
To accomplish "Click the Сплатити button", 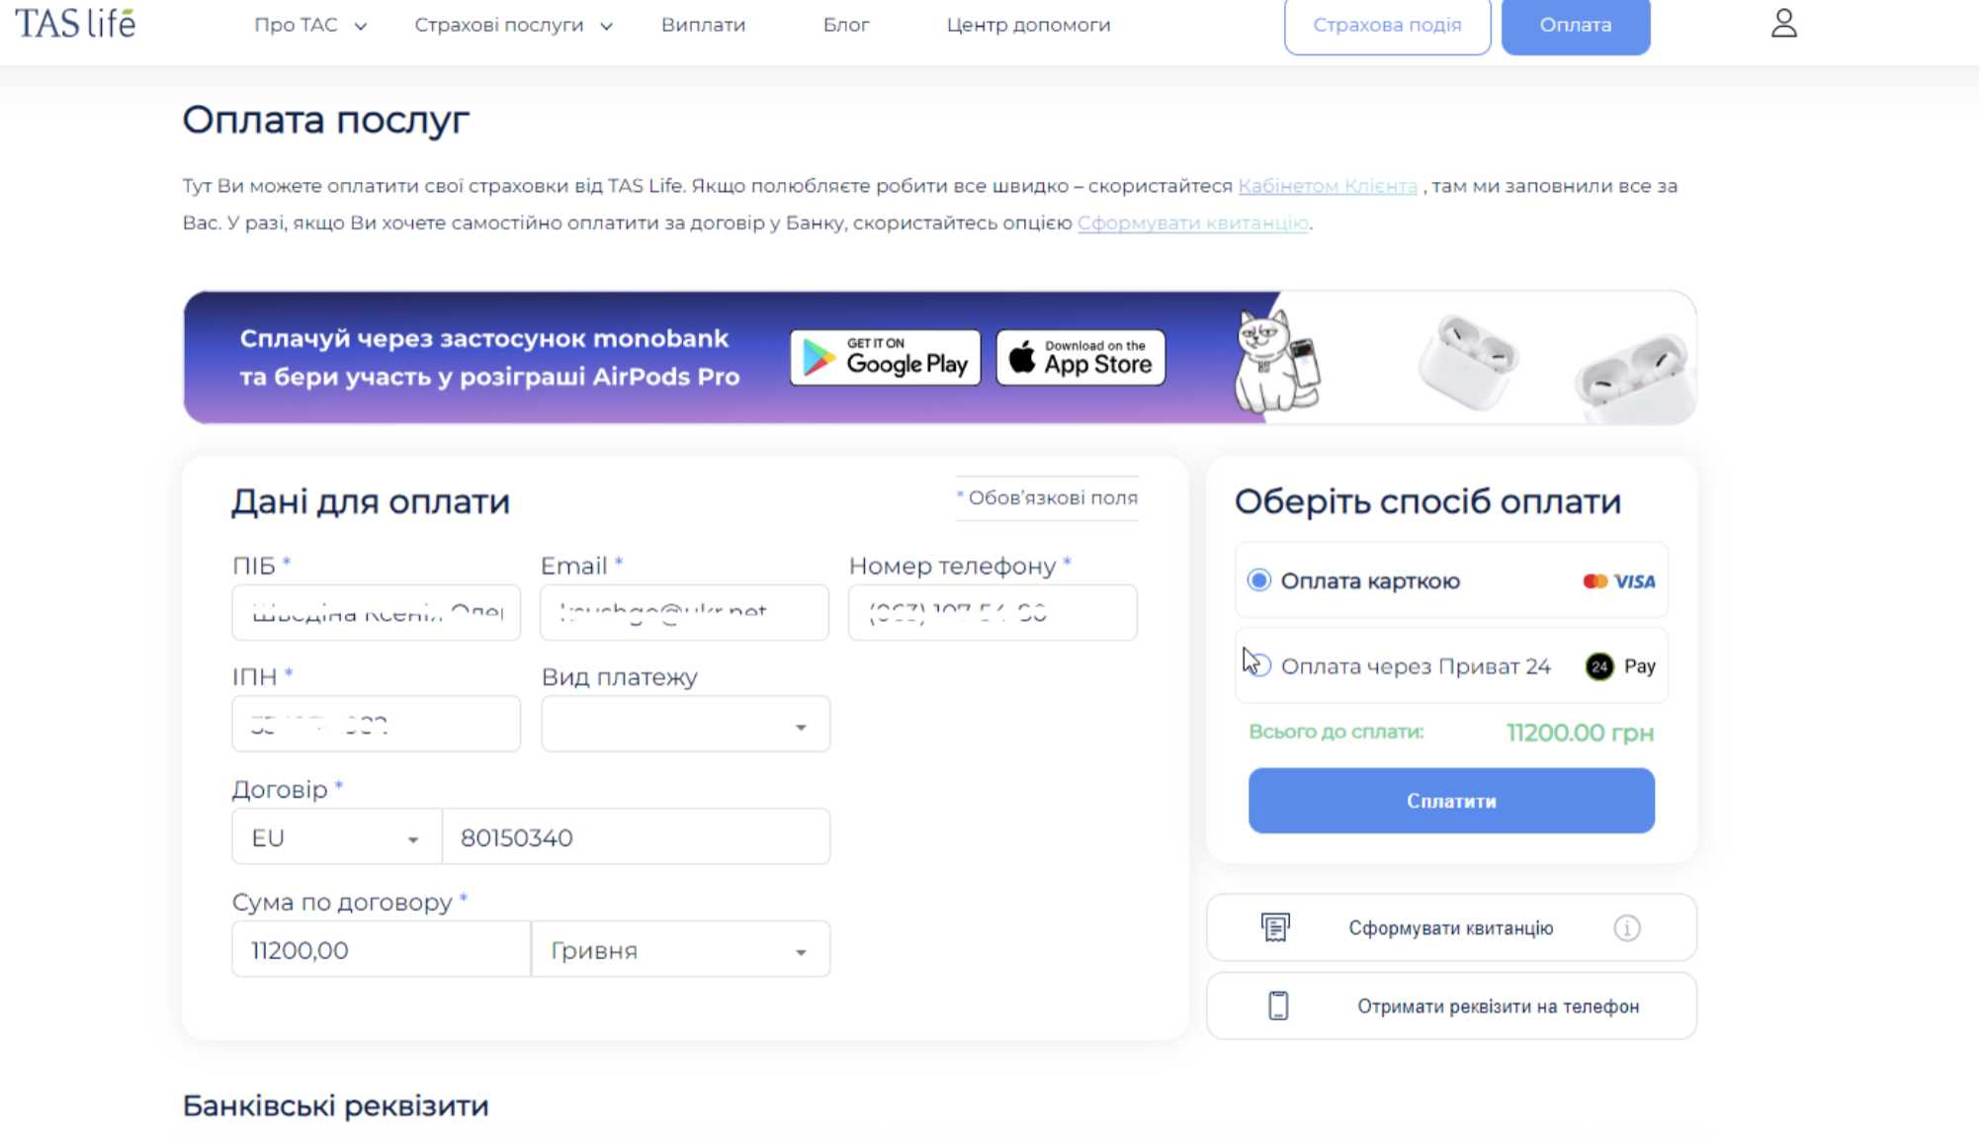I will pyautogui.click(x=1451, y=801).
